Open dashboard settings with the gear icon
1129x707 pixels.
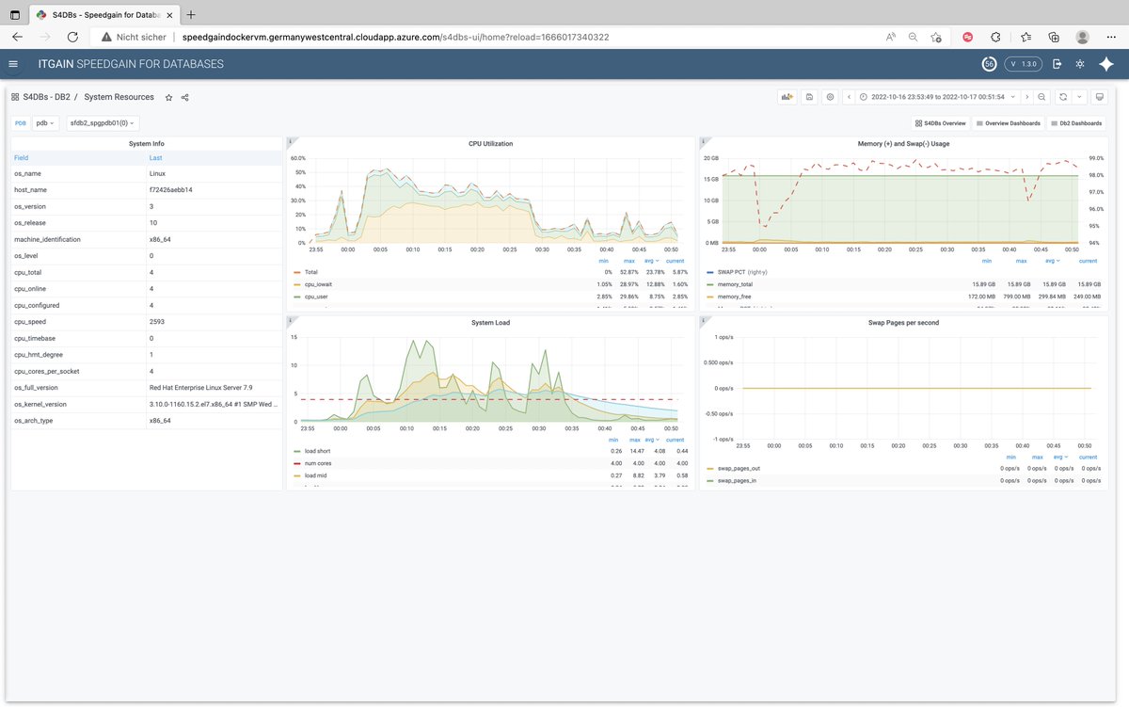point(830,96)
